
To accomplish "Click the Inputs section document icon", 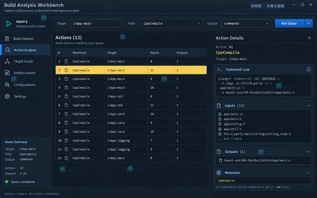I will coord(219,105).
